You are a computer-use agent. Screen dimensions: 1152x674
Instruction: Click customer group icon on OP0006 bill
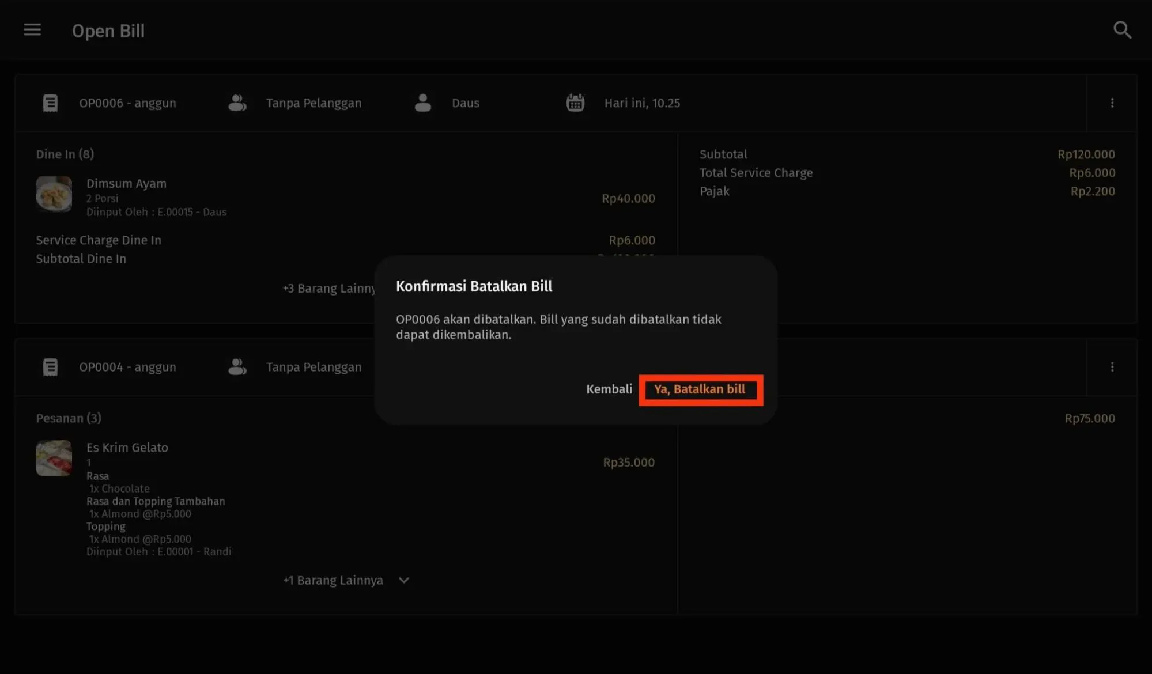237,103
